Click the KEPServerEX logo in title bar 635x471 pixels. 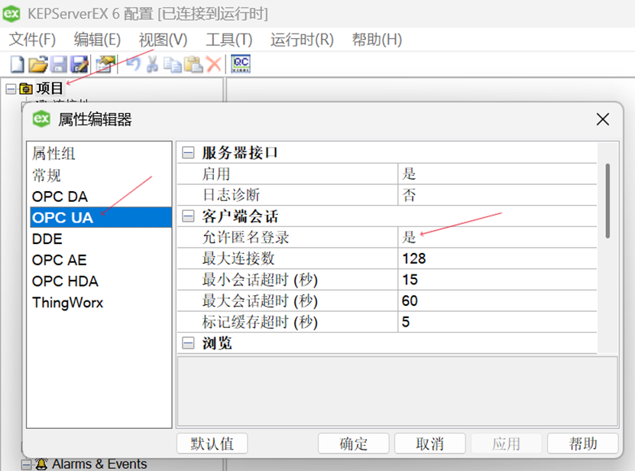point(11,14)
